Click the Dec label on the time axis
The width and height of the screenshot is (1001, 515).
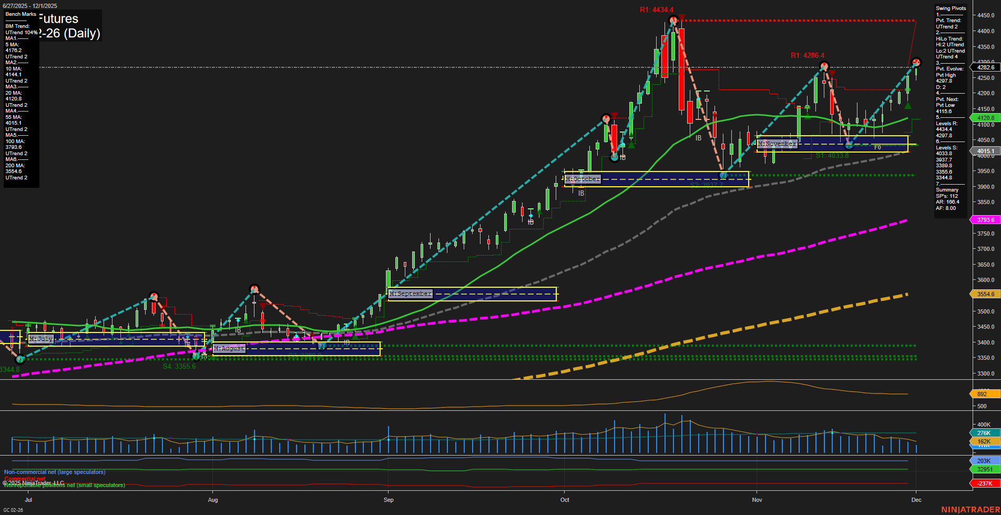tap(917, 500)
